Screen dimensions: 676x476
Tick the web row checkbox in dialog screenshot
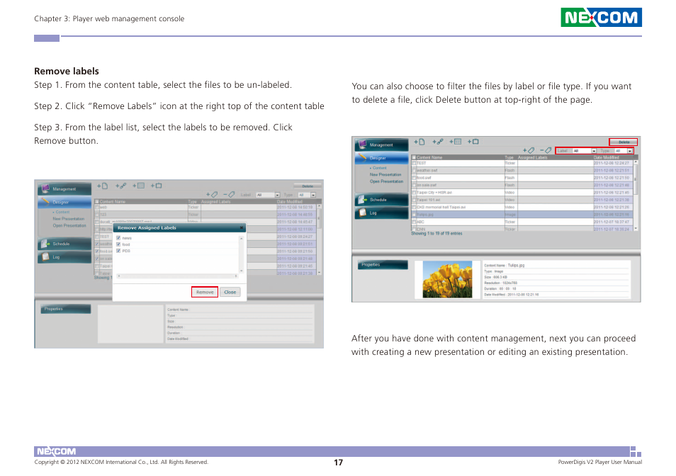[x=97, y=208]
